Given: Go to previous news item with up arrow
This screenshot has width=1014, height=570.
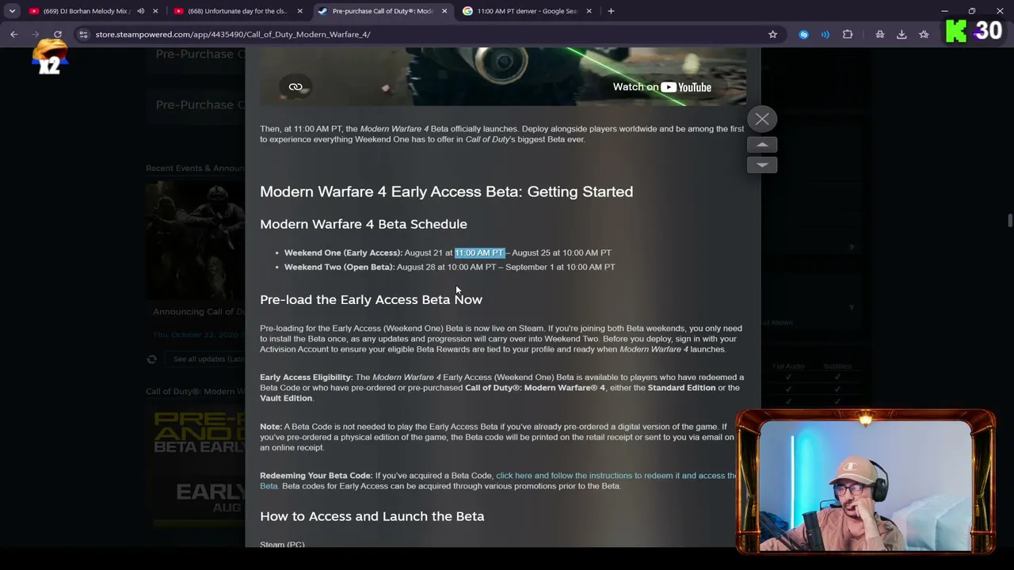Looking at the screenshot, I should tap(762, 145).
